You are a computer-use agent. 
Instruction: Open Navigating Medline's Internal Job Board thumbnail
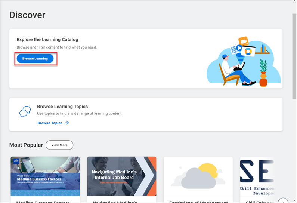click(x=121, y=176)
